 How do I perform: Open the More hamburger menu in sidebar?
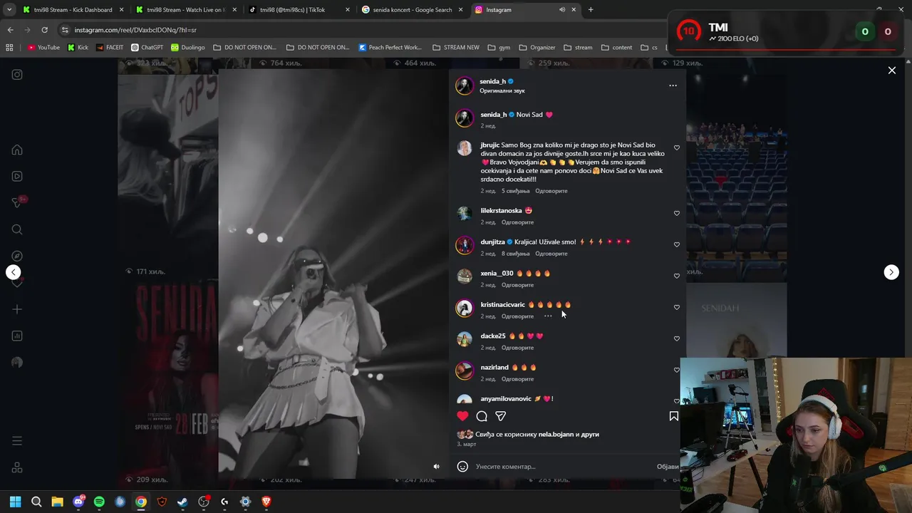pyautogui.click(x=17, y=441)
